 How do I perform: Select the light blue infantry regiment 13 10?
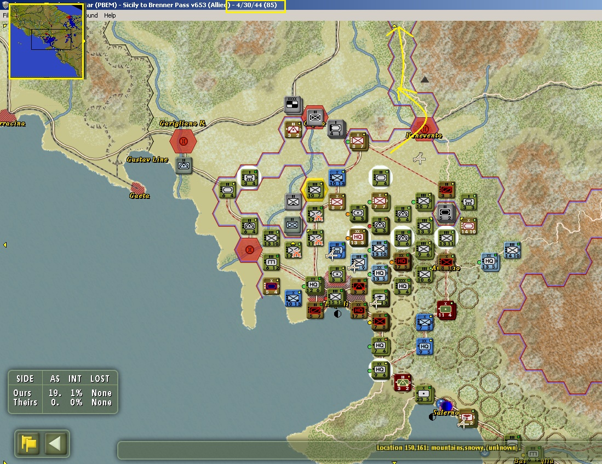click(x=379, y=249)
